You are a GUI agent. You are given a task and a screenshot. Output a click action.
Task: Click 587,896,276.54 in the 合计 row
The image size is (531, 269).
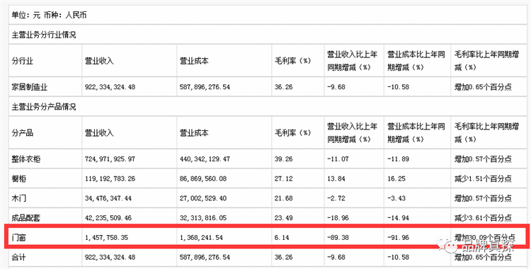coord(205,258)
